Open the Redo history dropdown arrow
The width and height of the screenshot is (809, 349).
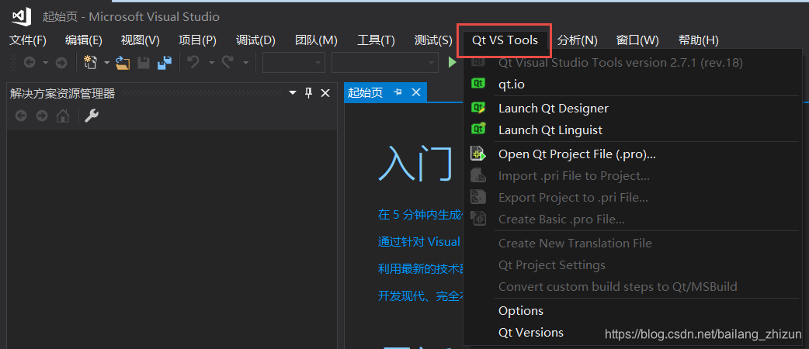click(245, 63)
